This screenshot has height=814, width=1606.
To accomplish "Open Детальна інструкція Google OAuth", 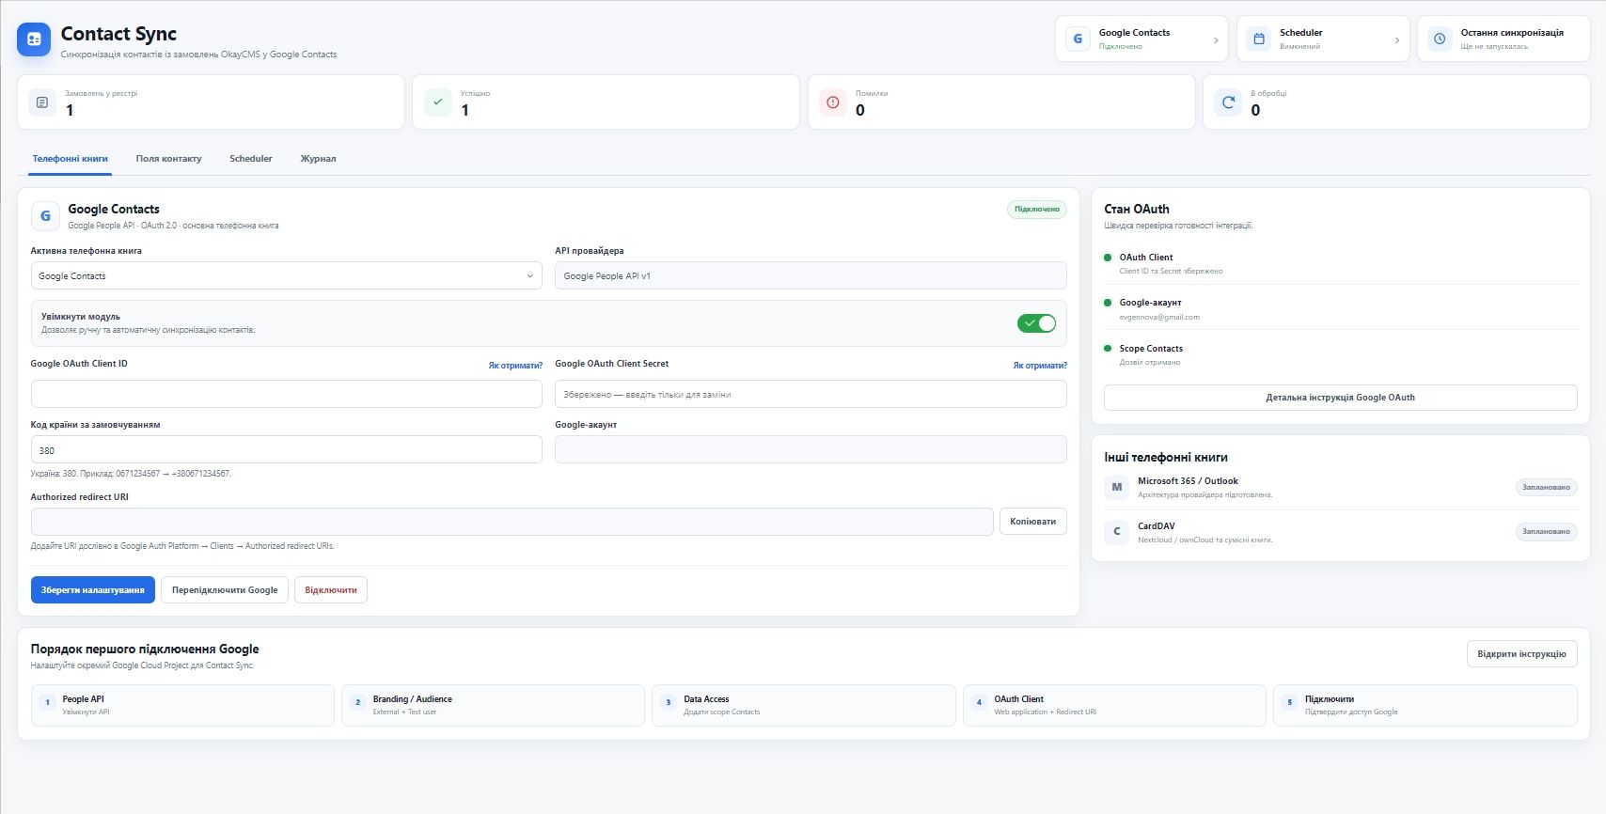I will [1340, 398].
